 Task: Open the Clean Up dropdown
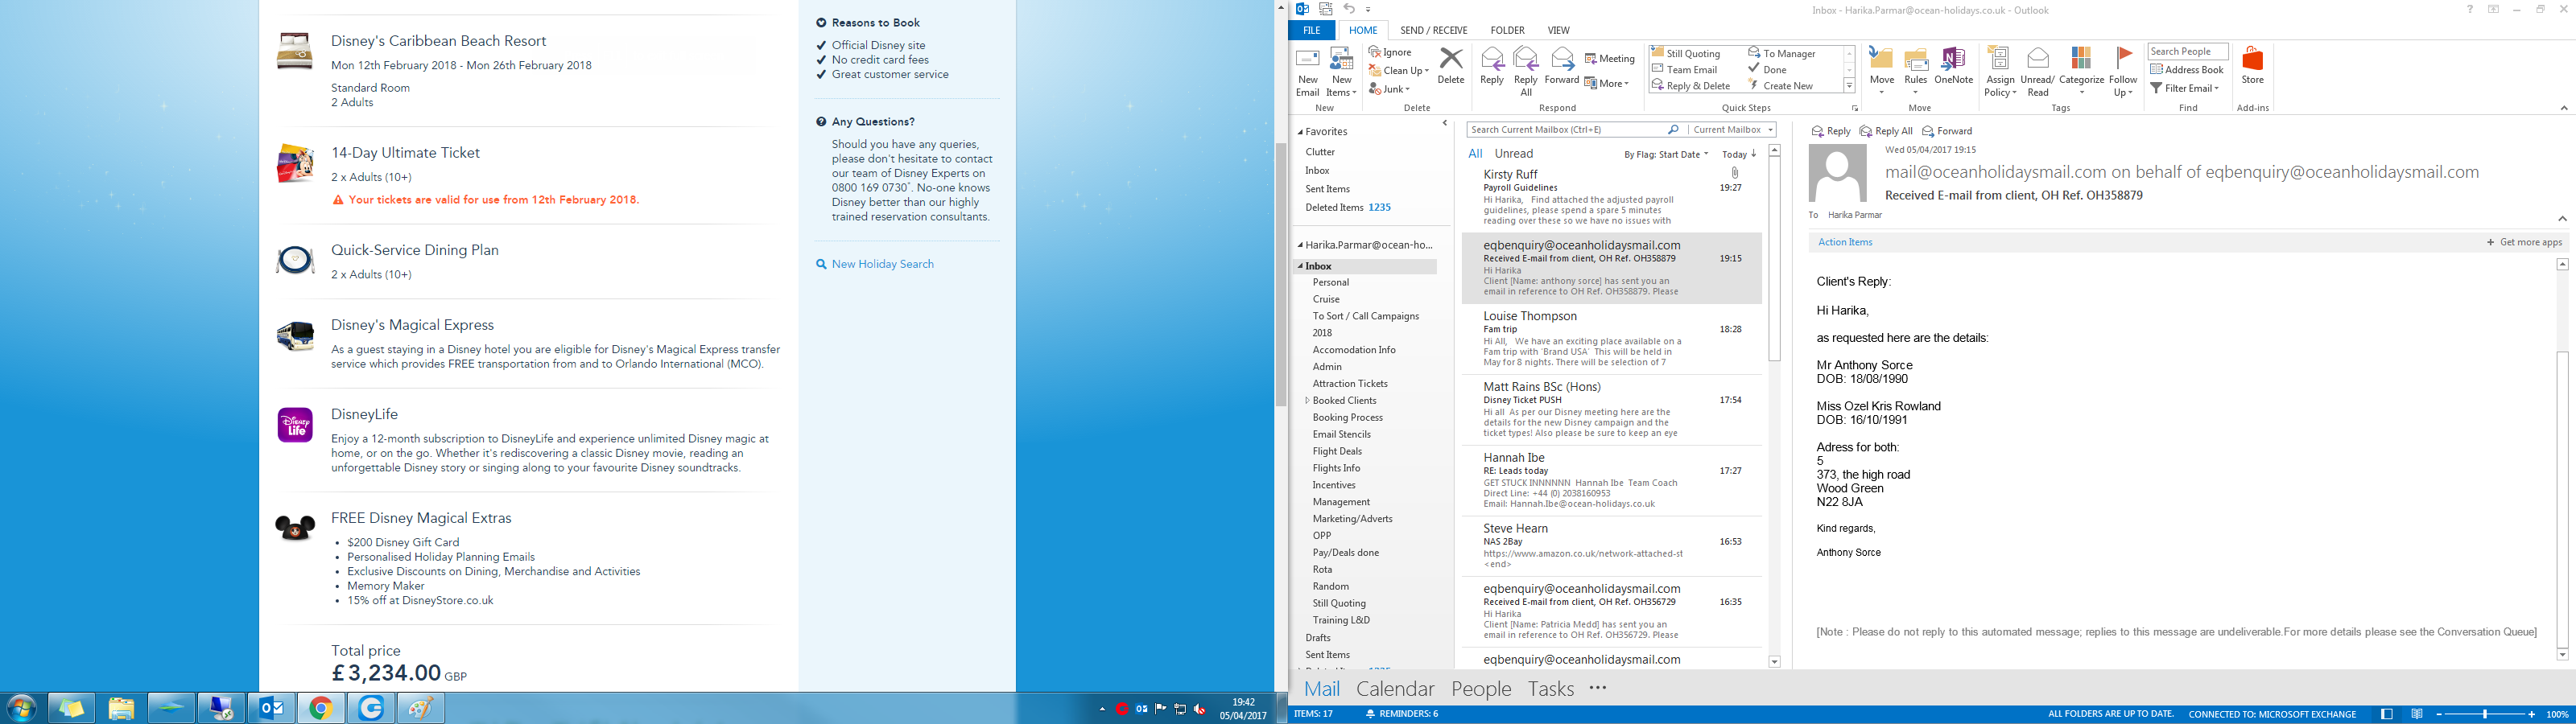1398,71
